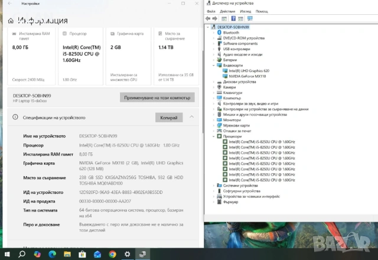Screen dimensions: 378x260
Task: Select Аудио входове и изходи item
Action: coord(243,54)
